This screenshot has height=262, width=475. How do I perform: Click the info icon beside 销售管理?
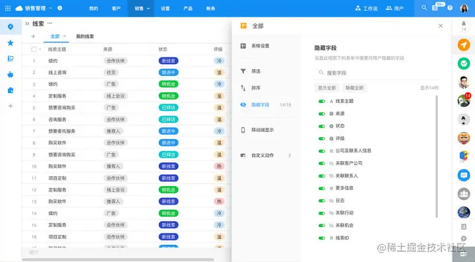60,8
